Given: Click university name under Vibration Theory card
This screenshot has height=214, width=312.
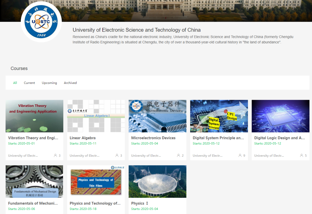Looking at the screenshot, I should click(23, 156).
